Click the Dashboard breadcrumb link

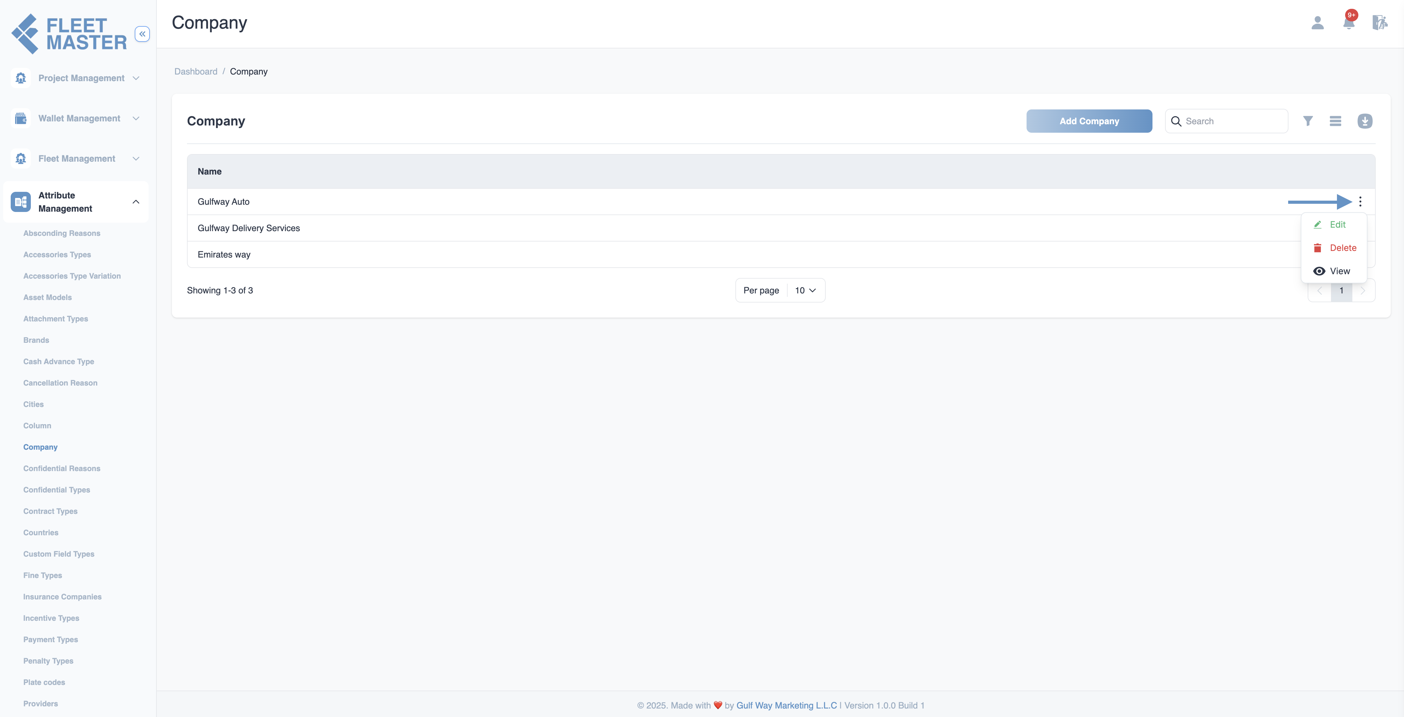[x=196, y=71]
